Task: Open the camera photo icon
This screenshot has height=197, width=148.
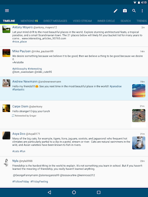Action: [125, 11]
